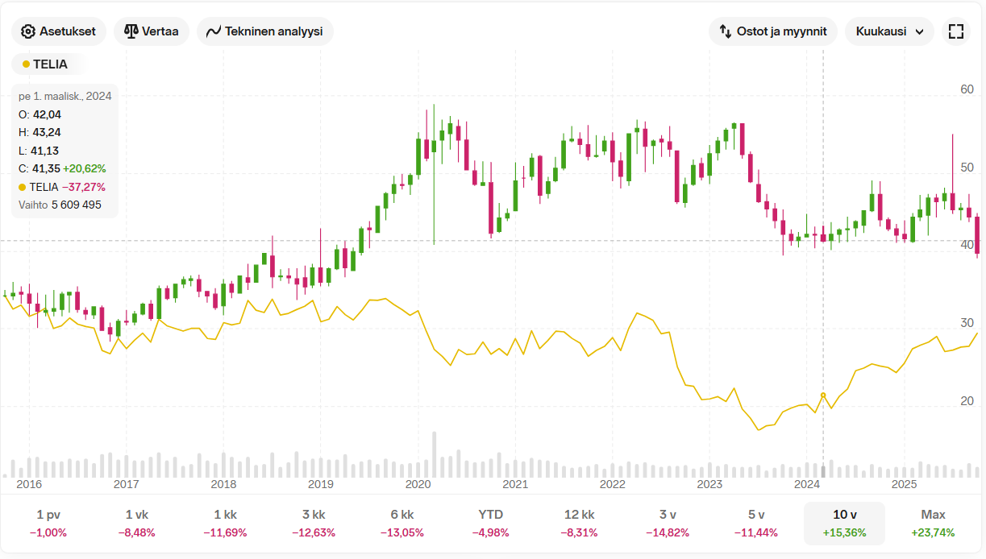The height and width of the screenshot is (559, 986).
Task: Open Asetukset settings gear icon
Action: point(28,31)
